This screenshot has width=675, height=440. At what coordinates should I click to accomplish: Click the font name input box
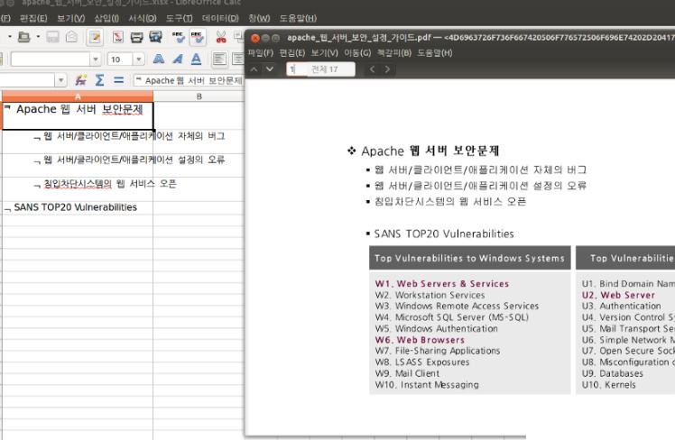pyautogui.click(x=51, y=60)
